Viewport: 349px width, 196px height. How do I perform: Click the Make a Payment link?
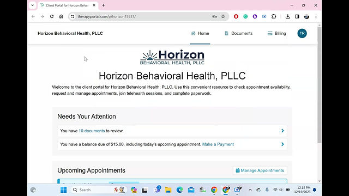(218, 144)
